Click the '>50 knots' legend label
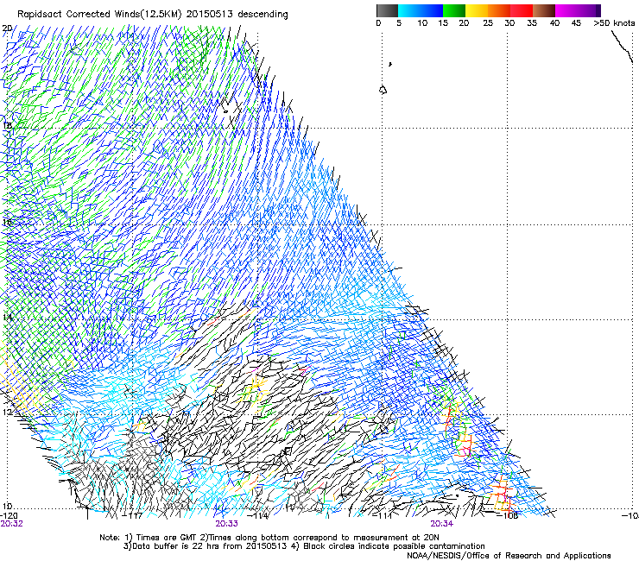Image resolution: width=639 pixels, height=561 pixels. coord(614,23)
